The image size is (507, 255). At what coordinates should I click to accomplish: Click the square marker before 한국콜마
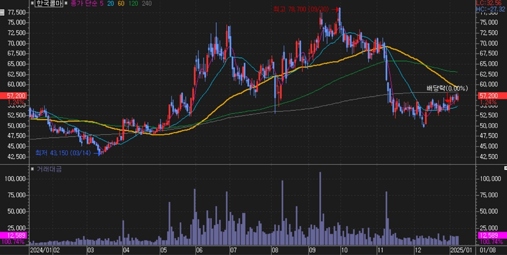tap(32, 4)
